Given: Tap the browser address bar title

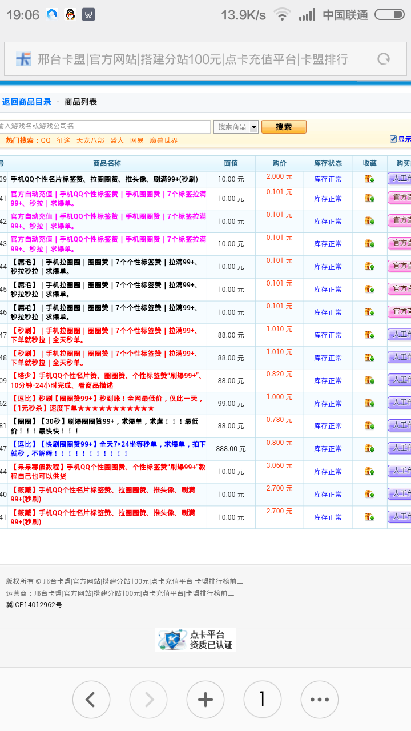Looking at the screenshot, I should (194, 59).
